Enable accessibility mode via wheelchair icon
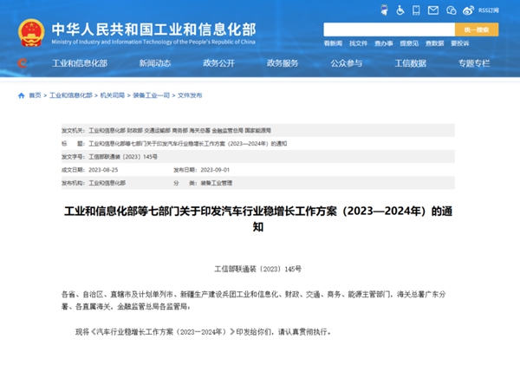Image resolution: width=520 pixels, height=365 pixels. point(400,11)
